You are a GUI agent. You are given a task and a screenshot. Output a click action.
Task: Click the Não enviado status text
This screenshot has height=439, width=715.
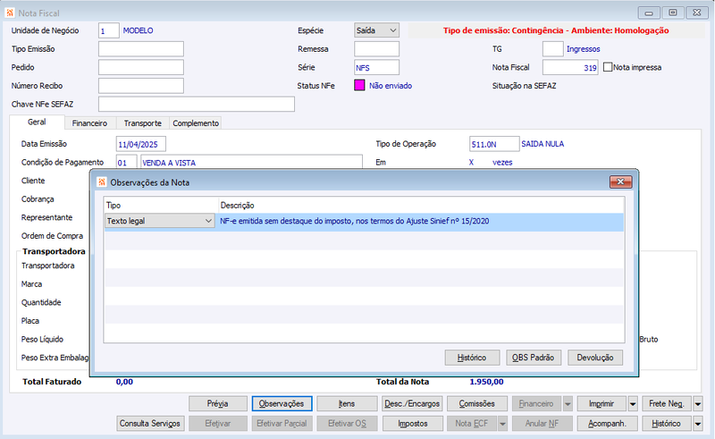(x=391, y=86)
